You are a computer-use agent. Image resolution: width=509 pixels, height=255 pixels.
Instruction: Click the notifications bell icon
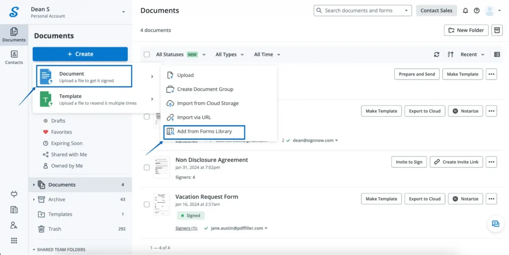(x=465, y=10)
